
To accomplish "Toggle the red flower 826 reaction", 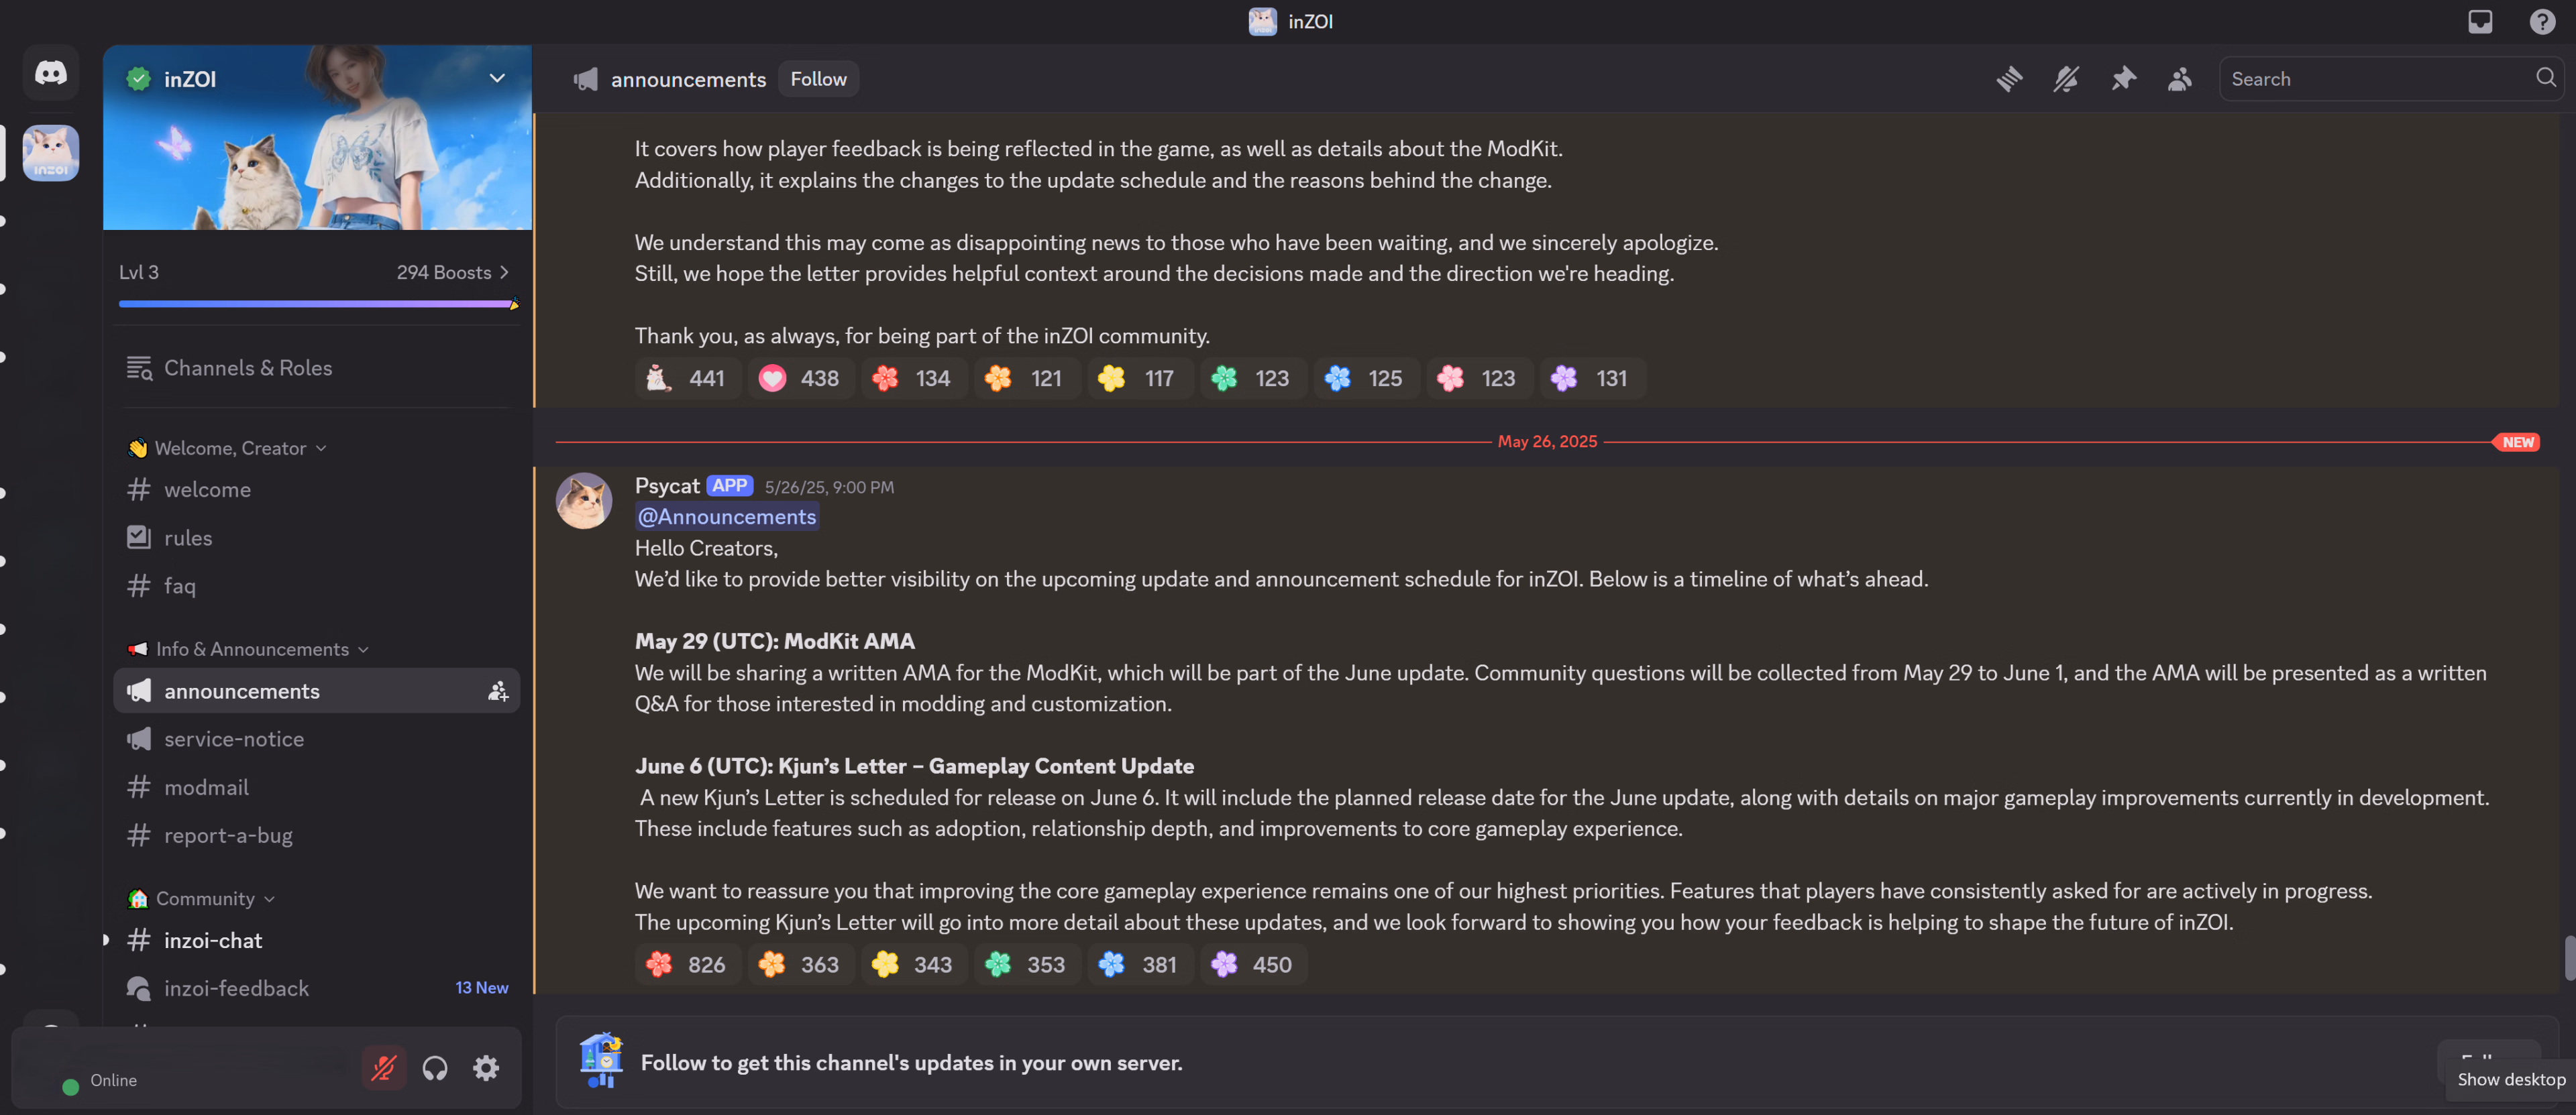I will [x=687, y=964].
